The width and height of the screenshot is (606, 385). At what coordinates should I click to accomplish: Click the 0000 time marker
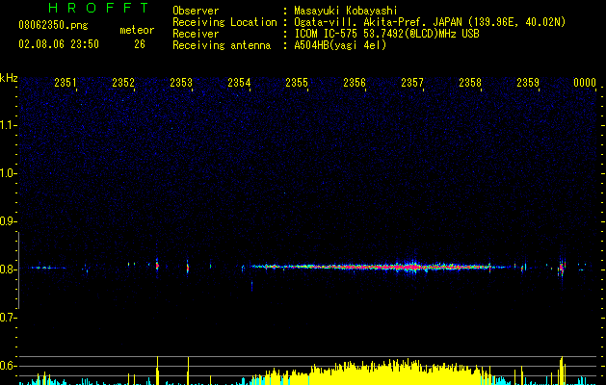click(x=585, y=82)
